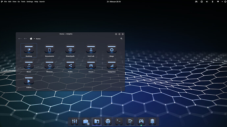
Task: Click the Home breadcrumb label
Action: point(38,39)
